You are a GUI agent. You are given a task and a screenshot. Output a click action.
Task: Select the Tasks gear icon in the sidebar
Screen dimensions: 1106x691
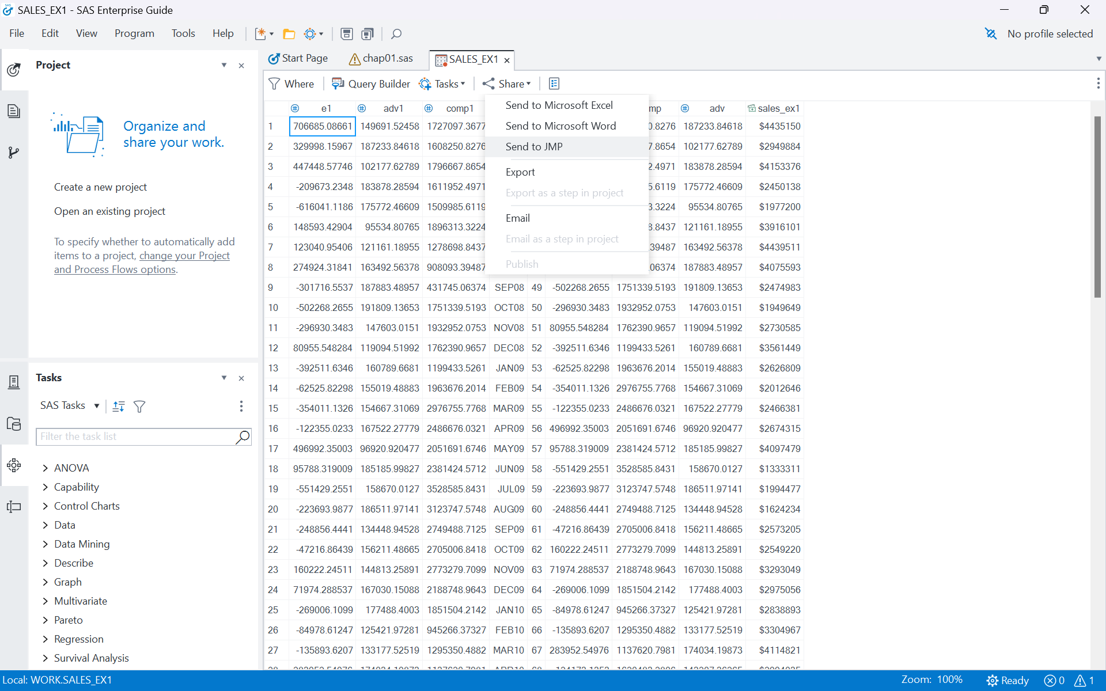tap(14, 465)
